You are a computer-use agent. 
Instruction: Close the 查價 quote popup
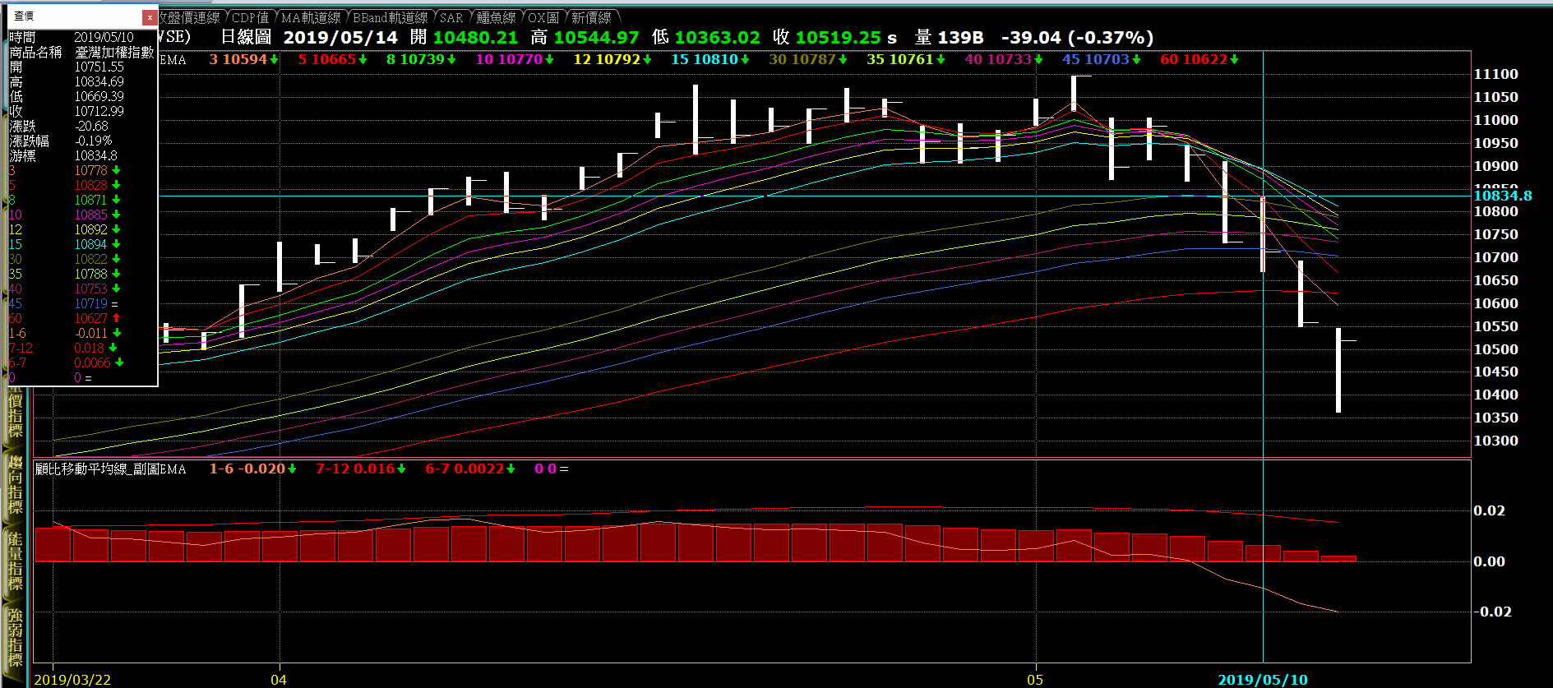click(x=149, y=16)
